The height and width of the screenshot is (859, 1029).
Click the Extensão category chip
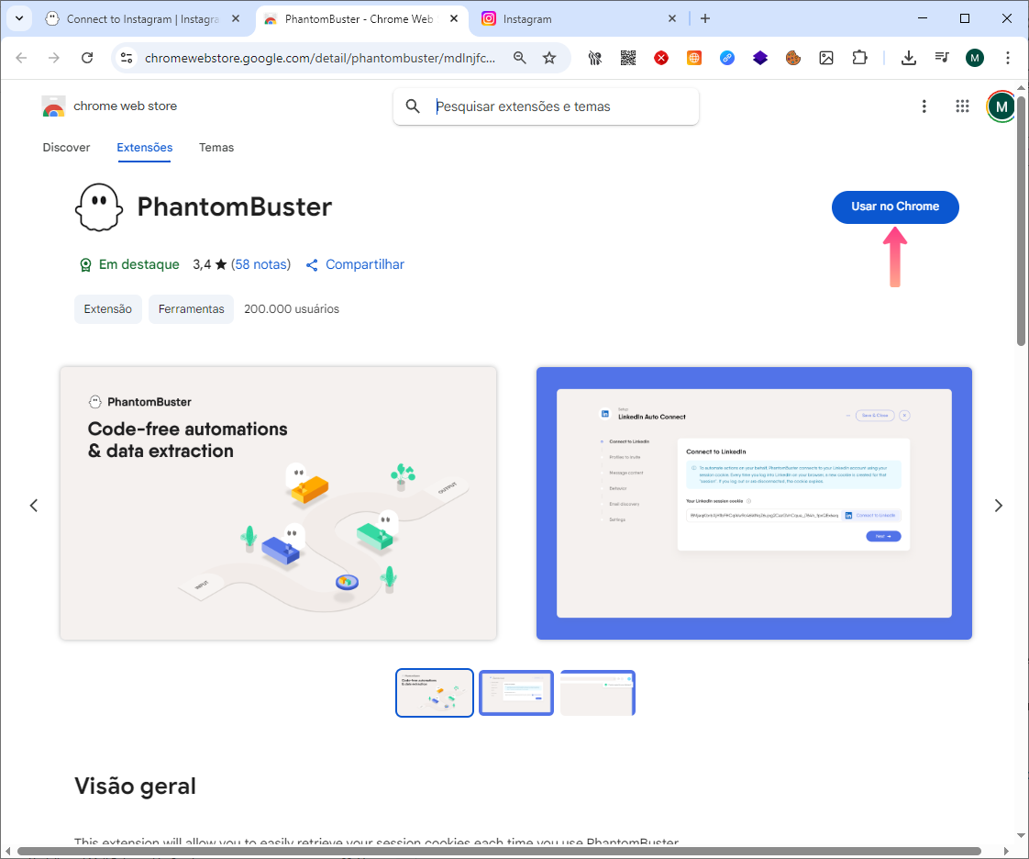tap(107, 308)
